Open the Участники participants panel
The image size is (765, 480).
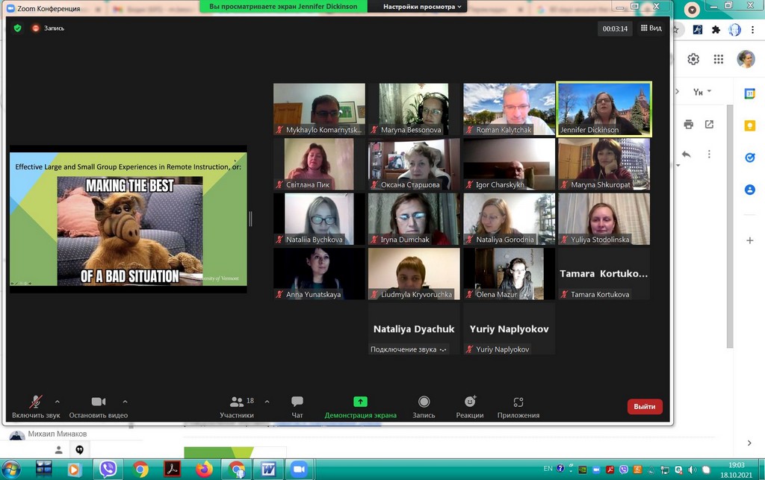(237, 406)
